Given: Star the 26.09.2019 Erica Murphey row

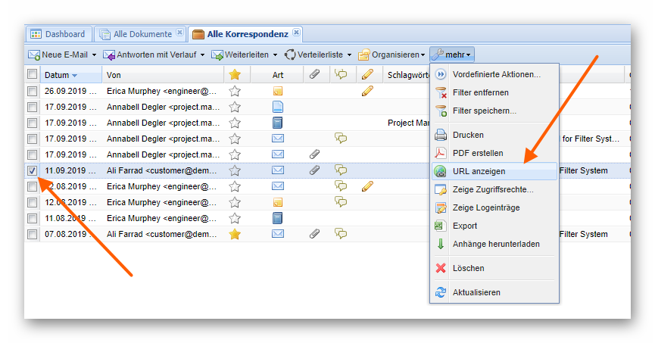Looking at the screenshot, I should 235,91.
